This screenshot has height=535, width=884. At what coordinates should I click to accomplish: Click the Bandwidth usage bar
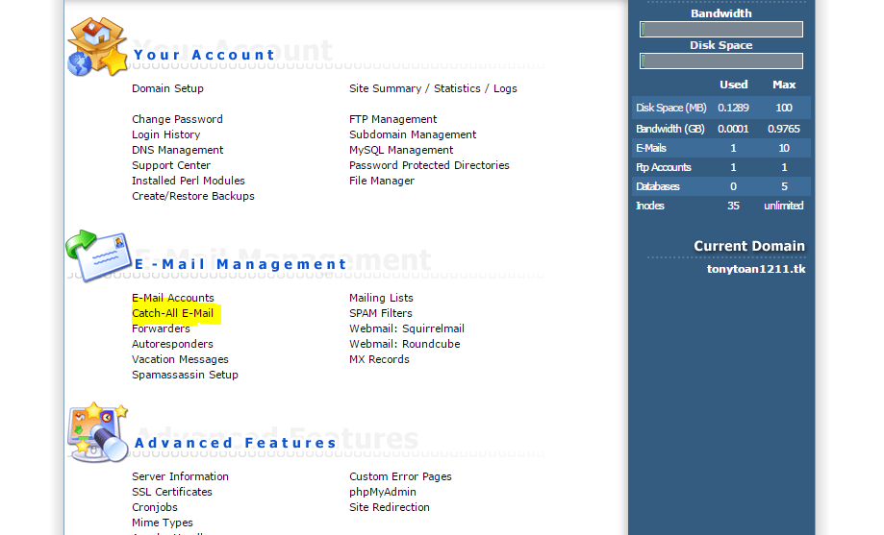[721, 30]
